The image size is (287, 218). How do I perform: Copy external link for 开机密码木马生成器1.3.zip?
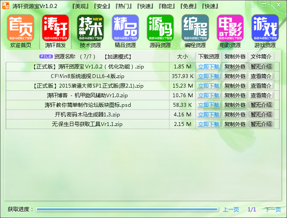click(235, 114)
